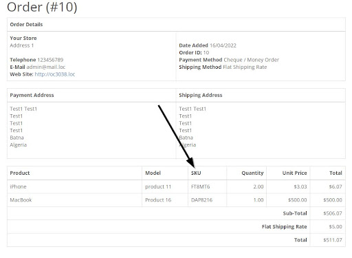Select the Unit Price column header
The image size is (352, 258).
(x=294, y=173)
